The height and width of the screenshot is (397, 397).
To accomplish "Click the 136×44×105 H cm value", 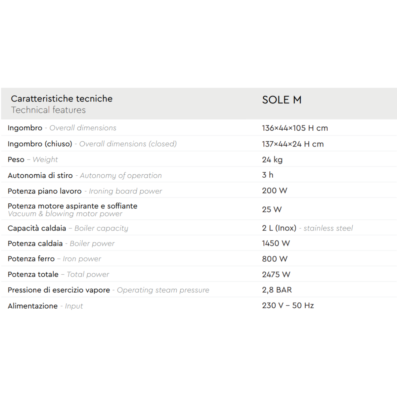I will pos(295,128).
